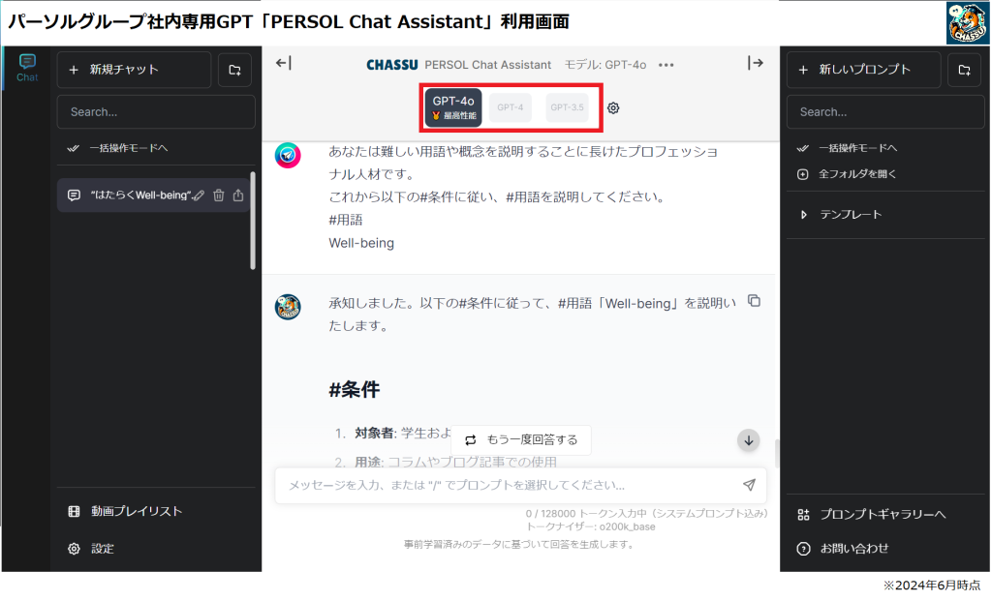Click the text "トークナイザー: o200k_base"
The image size is (992, 601).
pyautogui.click(x=590, y=526)
